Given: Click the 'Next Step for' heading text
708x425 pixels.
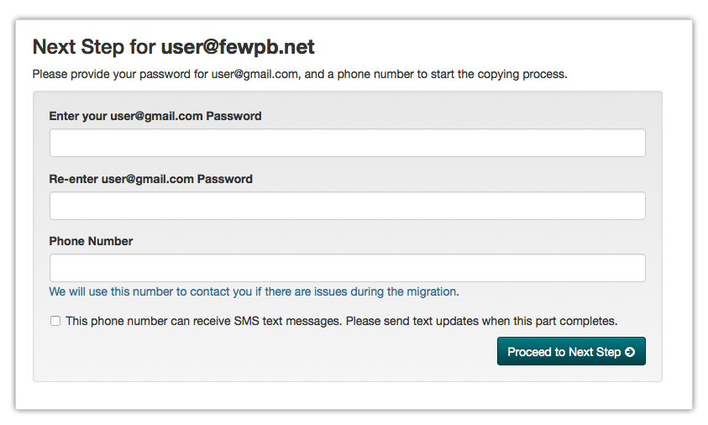Looking at the screenshot, I should coord(94,47).
